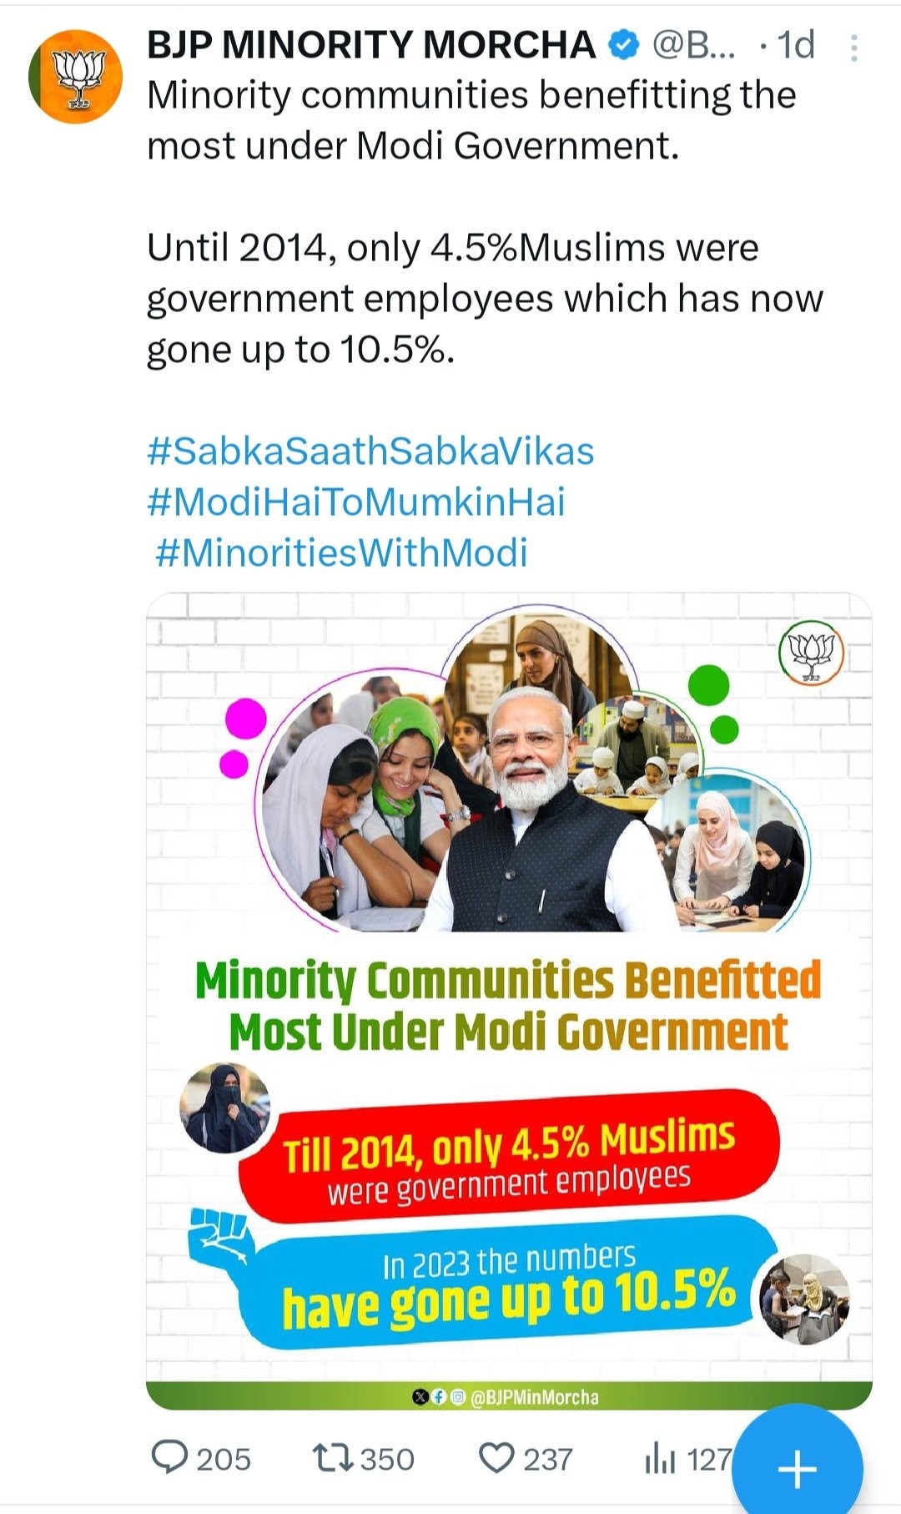Click the BJP lotus logo in infographic corner
The height and width of the screenshot is (1514, 901).
point(811,654)
